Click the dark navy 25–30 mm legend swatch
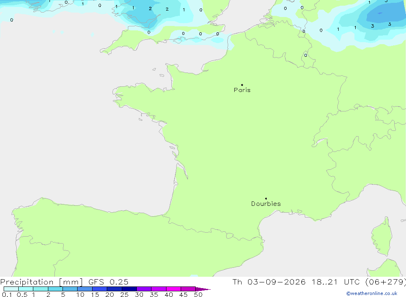This screenshot has width=406, height=297. (x=129, y=289)
